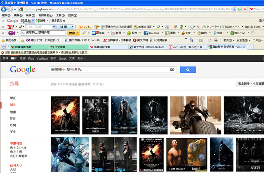264x176 pixels.
Task: Open the 我的最愛(A) menu
Action: pyautogui.click(x=45, y=15)
